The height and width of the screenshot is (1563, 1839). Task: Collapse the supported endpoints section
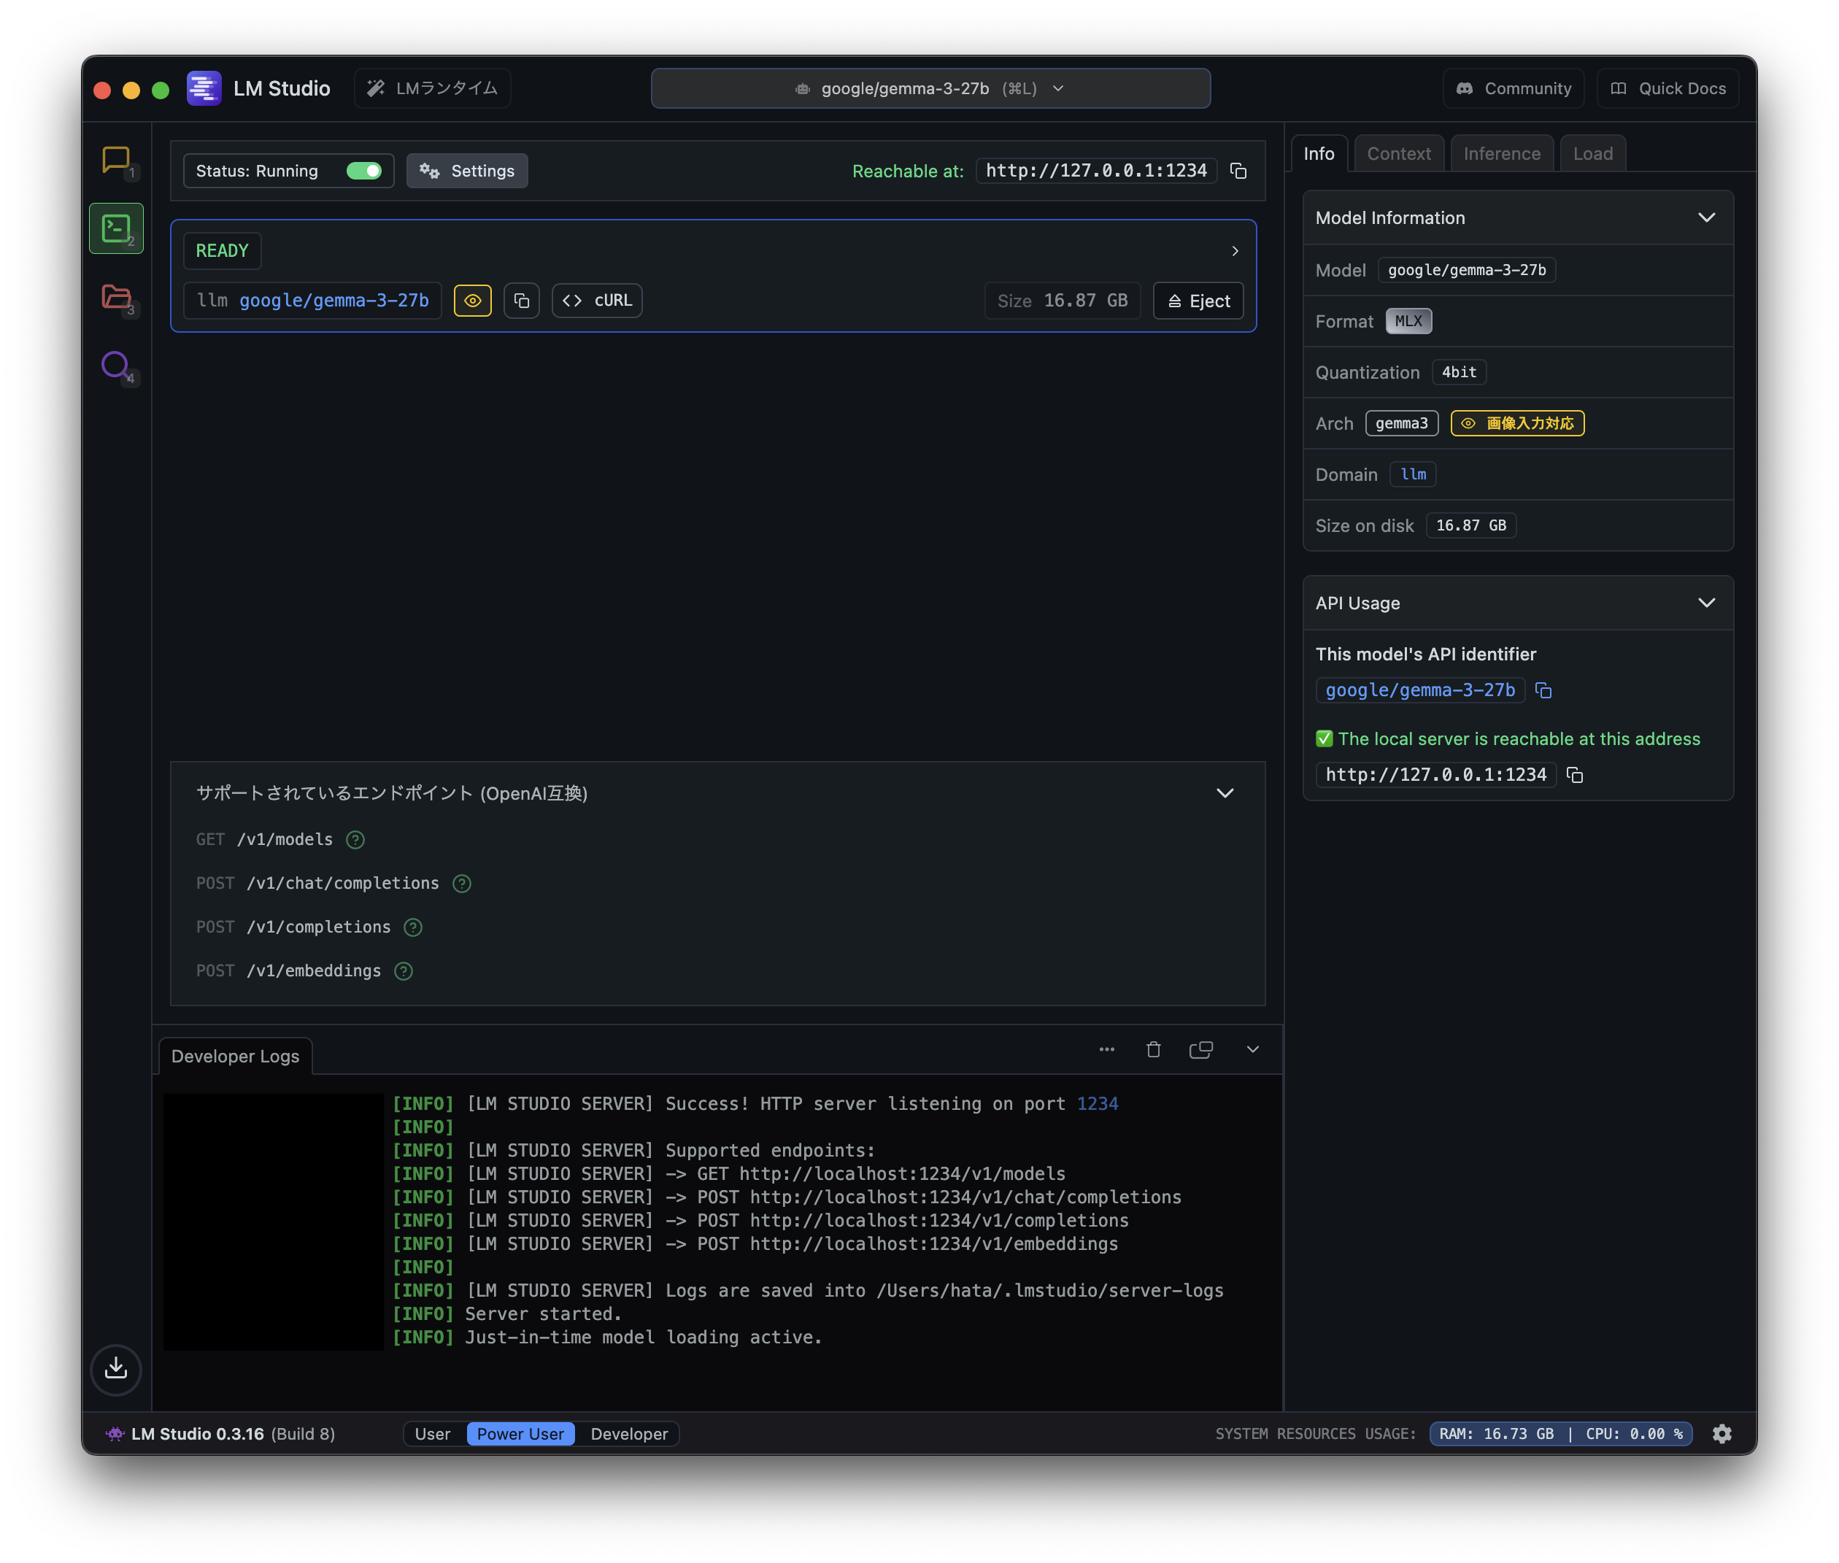tap(1224, 793)
